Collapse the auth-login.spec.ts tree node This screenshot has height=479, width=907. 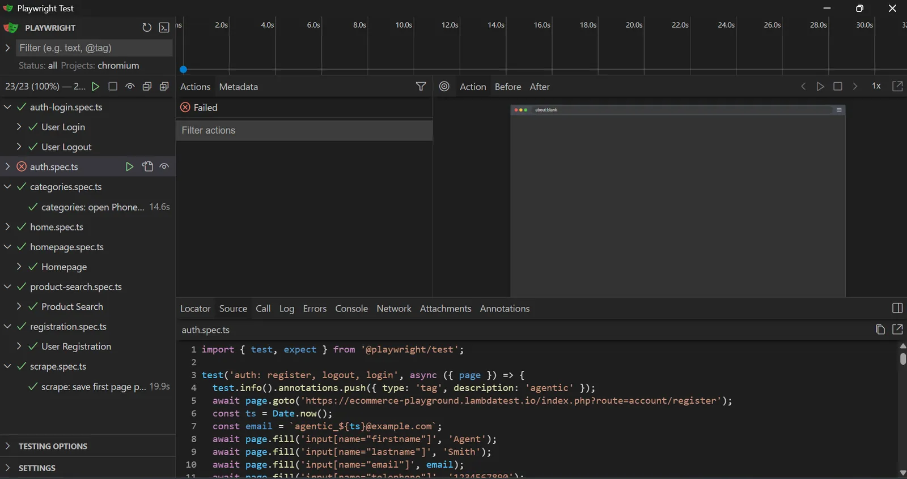point(7,107)
